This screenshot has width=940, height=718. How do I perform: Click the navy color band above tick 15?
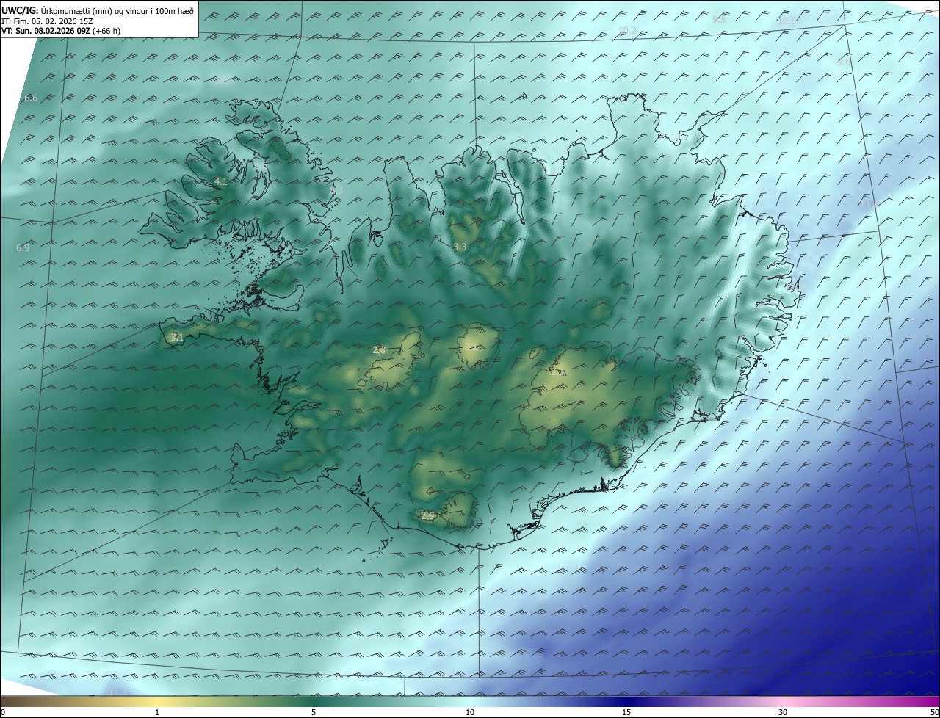(x=626, y=702)
